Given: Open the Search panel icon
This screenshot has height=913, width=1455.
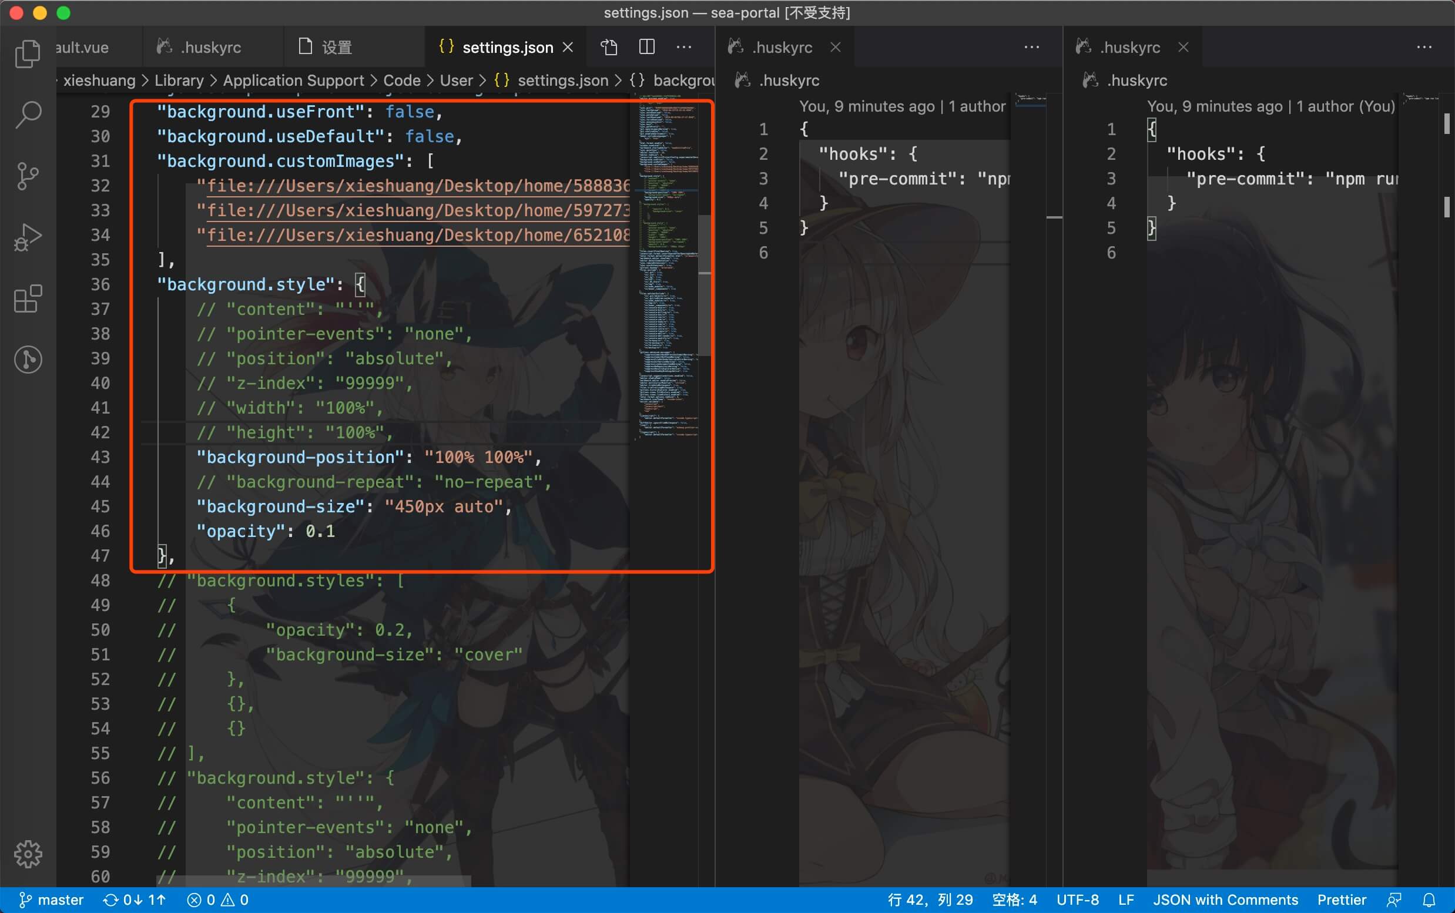Looking at the screenshot, I should 27,113.
